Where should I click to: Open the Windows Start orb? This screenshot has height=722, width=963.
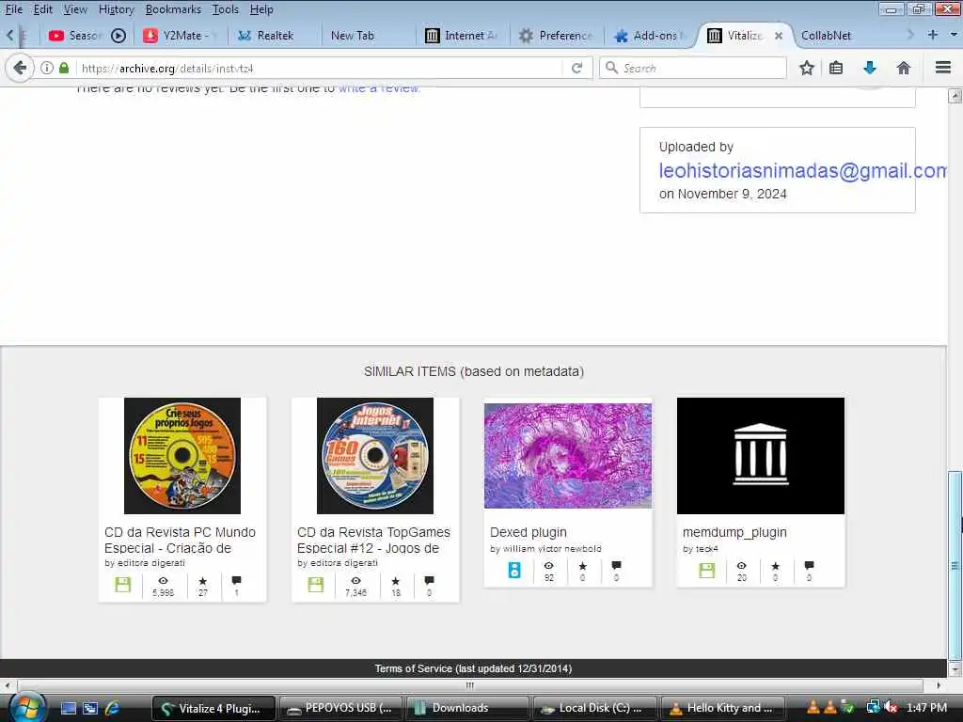click(27, 707)
